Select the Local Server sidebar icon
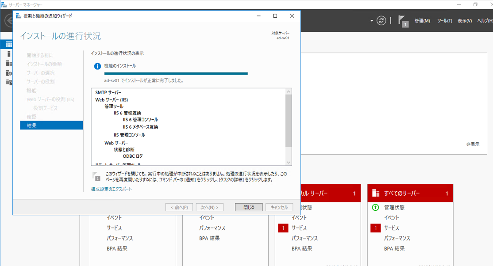The width and height of the screenshot is (493, 266). [x=9, y=54]
